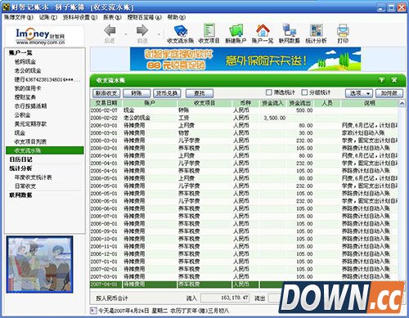Click the small icon in the status bar
409x318 pixels.
tap(93, 311)
